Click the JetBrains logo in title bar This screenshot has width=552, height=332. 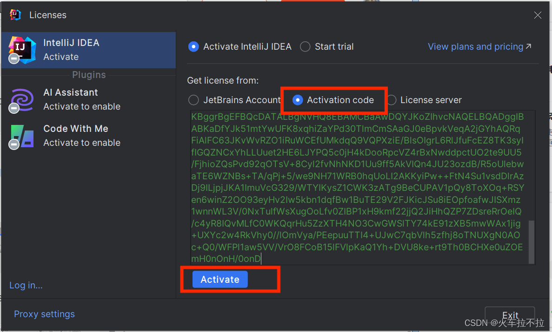coord(15,15)
